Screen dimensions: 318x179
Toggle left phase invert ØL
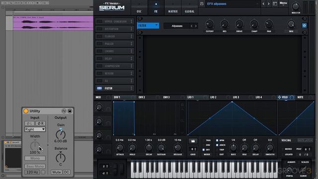coord(29,123)
